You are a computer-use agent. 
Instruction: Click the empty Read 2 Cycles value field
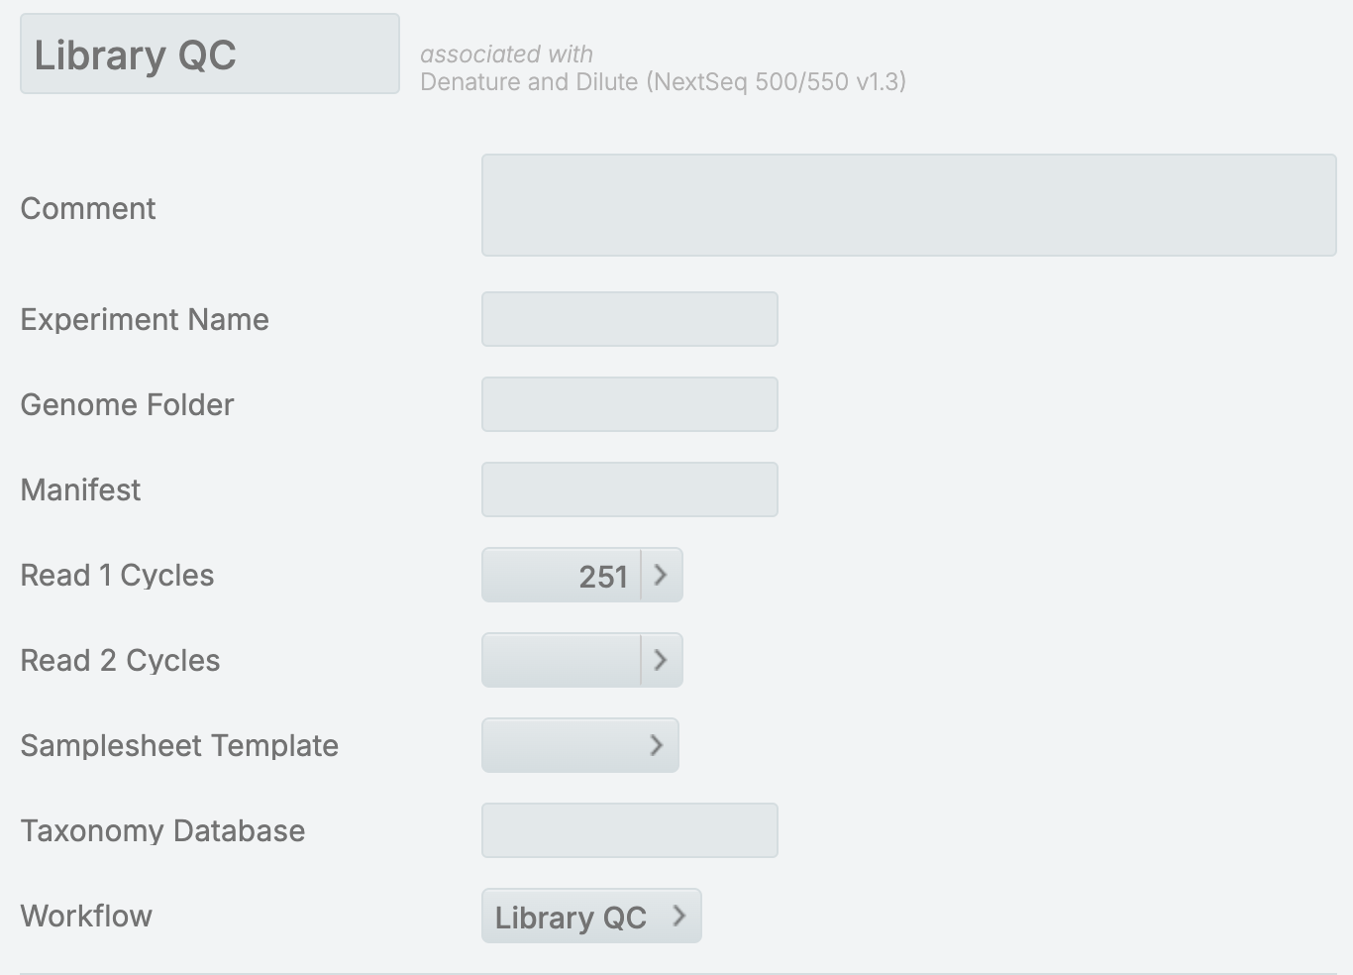pyautogui.click(x=562, y=660)
